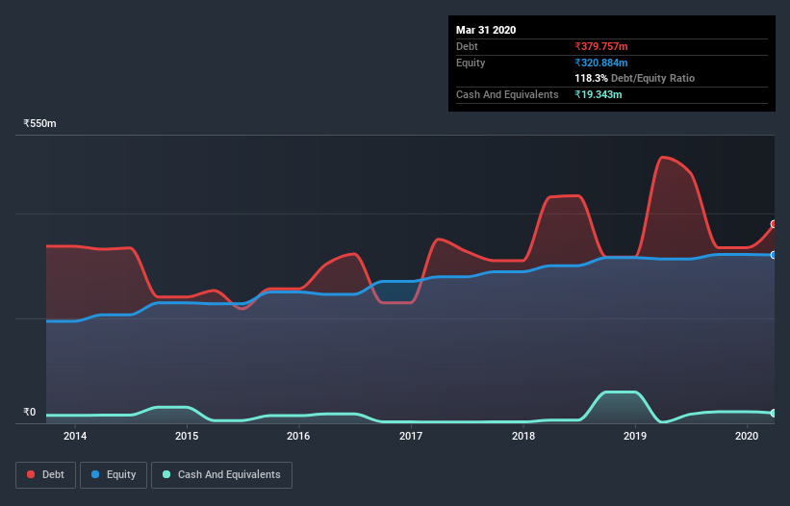Toggle the Debt legend button
Viewport: 790px width, 506px height.
(x=45, y=475)
